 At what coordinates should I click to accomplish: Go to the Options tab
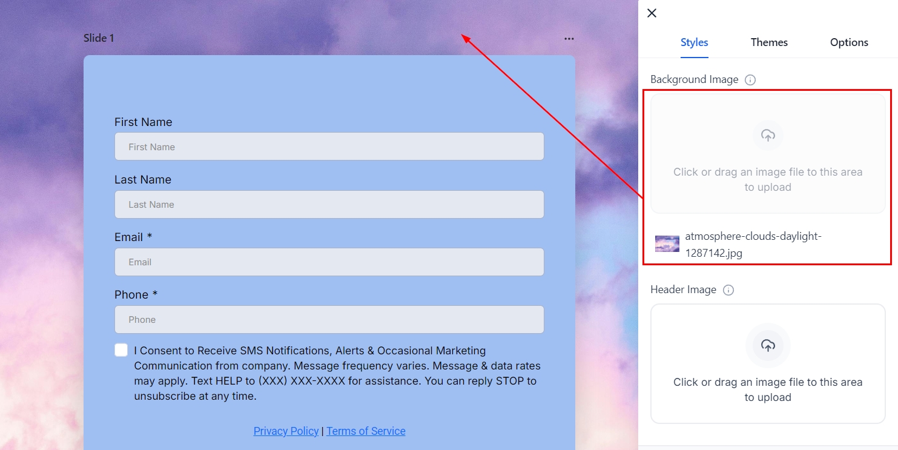849,42
